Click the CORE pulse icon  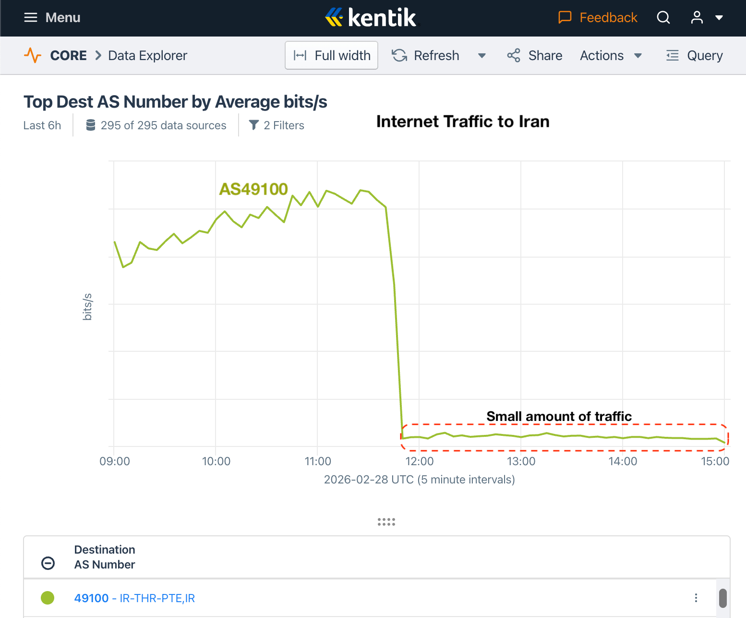tap(33, 55)
